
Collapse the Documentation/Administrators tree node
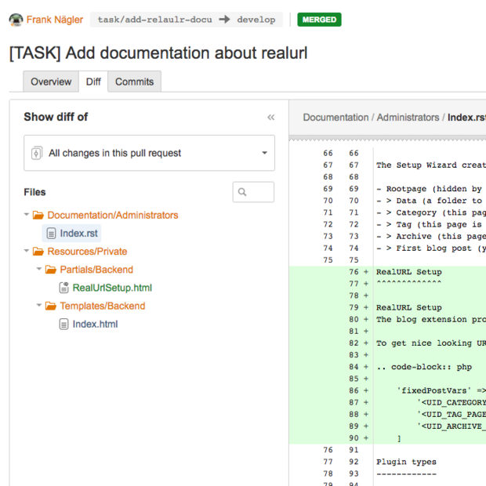(x=27, y=215)
